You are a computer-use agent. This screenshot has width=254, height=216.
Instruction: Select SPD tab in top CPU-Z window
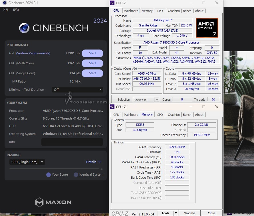(160, 11)
